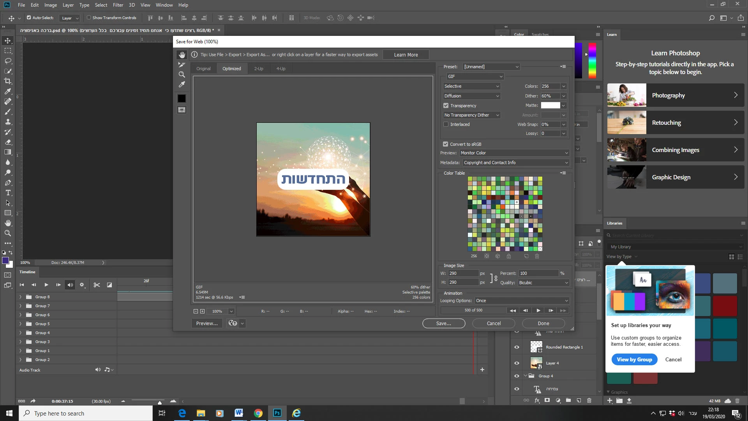Select the Eyedropper tool in Save for Web
The image size is (748, 421).
pos(182,85)
